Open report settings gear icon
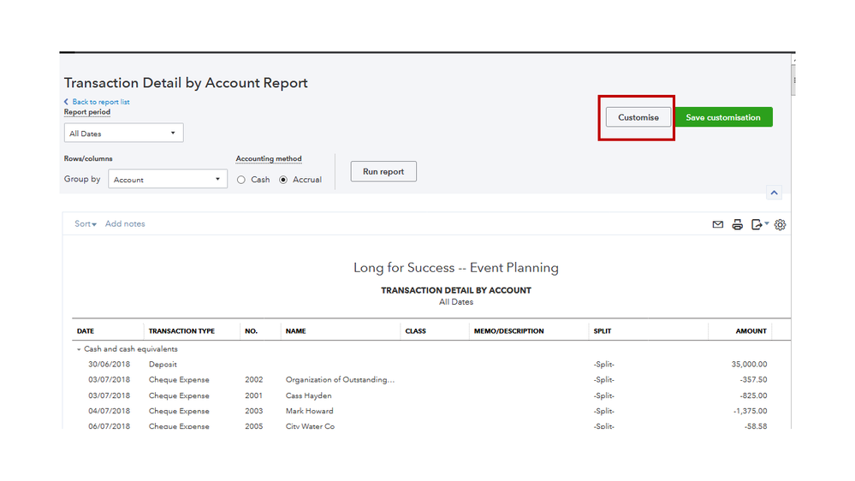 (780, 225)
